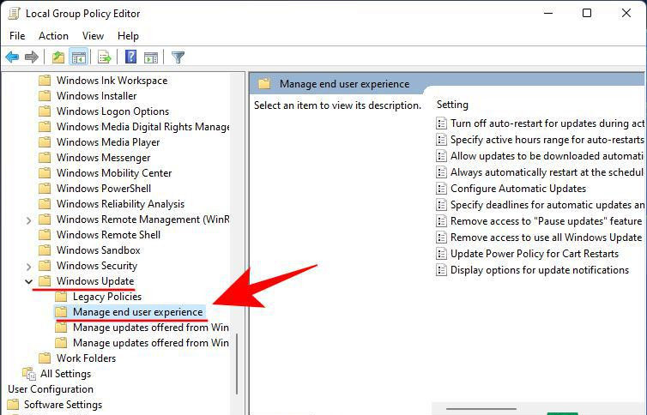Select Windows Installer folder

click(x=97, y=96)
